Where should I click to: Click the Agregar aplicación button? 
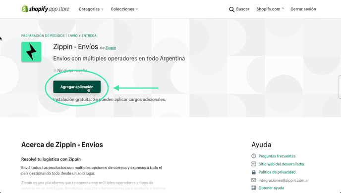tap(77, 87)
